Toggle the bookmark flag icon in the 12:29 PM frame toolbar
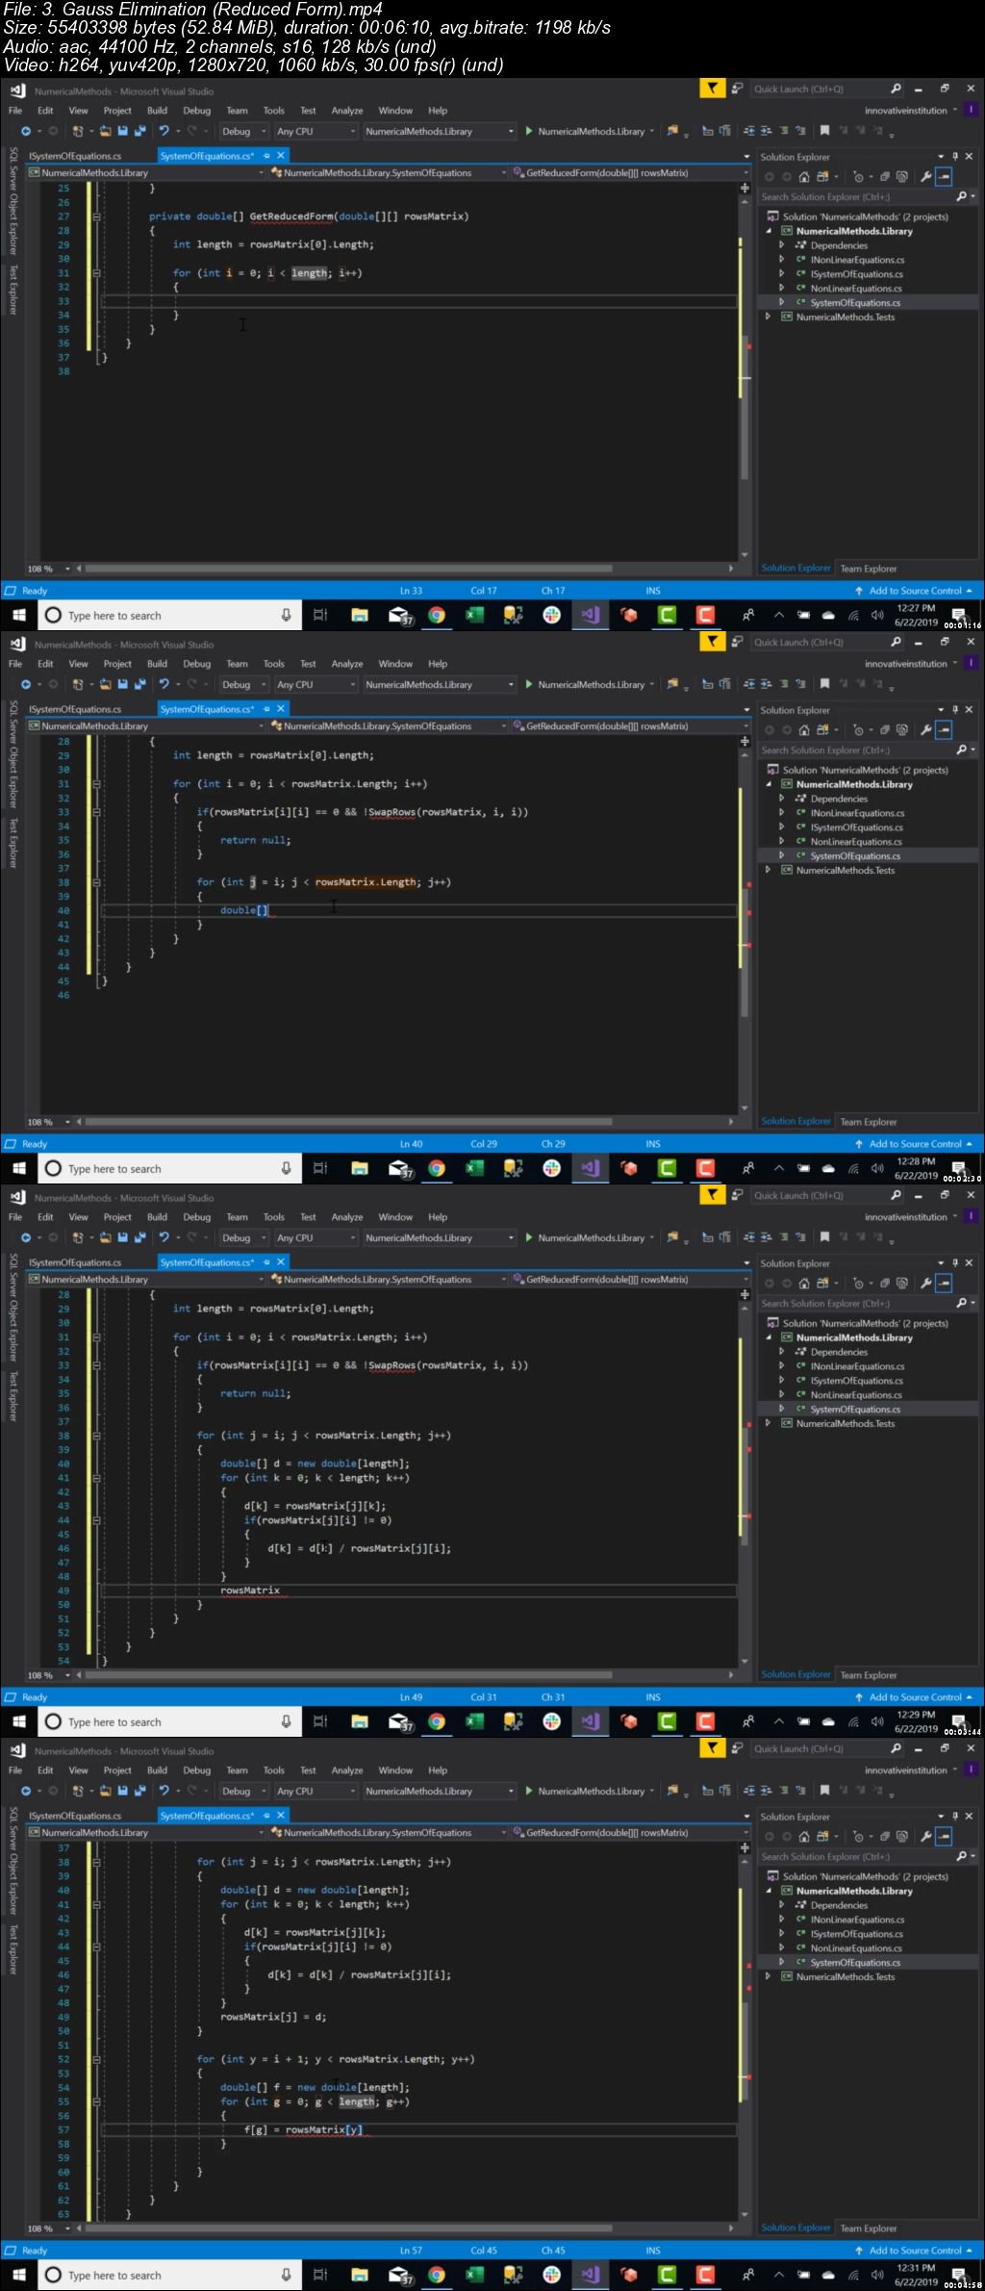This screenshot has height=2291, width=985. tap(824, 1238)
